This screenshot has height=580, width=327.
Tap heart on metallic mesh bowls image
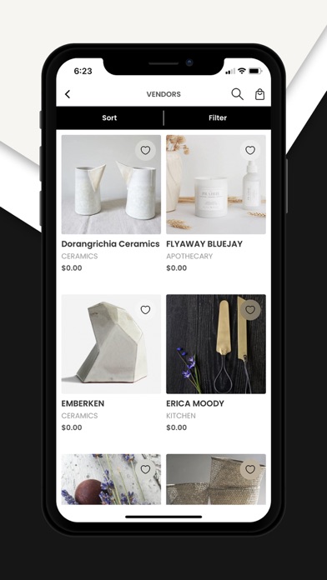(250, 469)
